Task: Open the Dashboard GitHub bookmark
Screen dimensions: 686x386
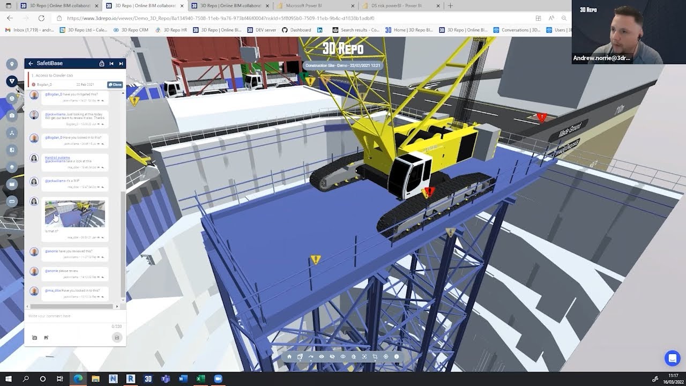Action: pyautogui.click(x=296, y=30)
